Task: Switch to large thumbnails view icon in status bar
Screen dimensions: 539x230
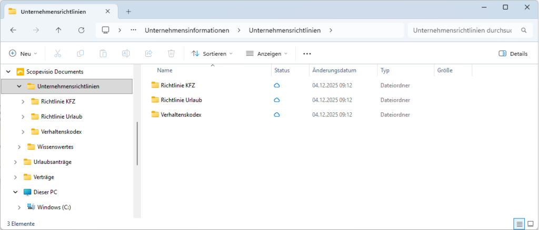Action: tap(530, 224)
